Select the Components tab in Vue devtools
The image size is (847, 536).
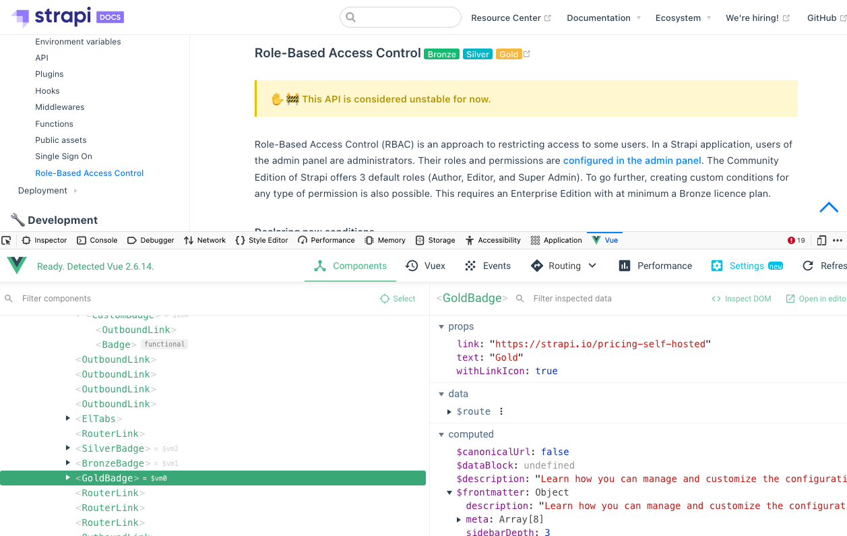click(350, 266)
